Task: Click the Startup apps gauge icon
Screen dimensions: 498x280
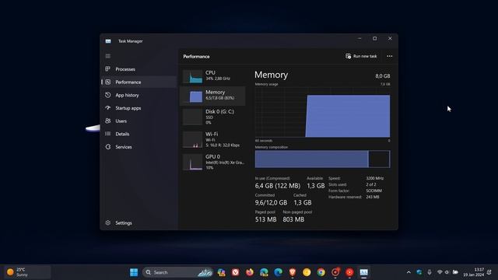Action: [108, 108]
